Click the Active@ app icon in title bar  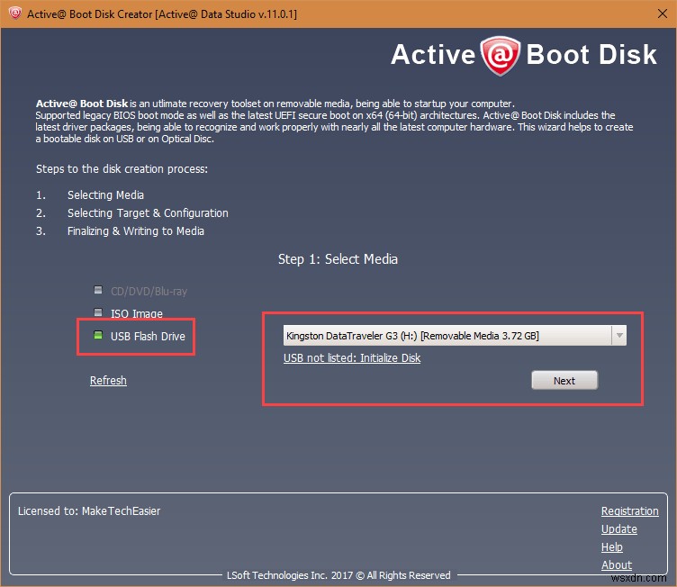(x=14, y=14)
